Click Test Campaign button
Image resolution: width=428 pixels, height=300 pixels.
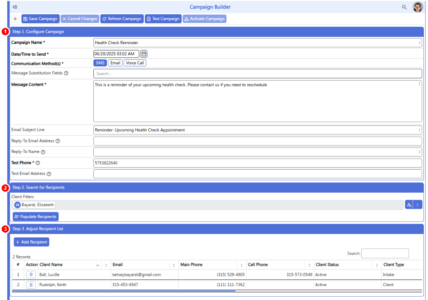[163, 19]
